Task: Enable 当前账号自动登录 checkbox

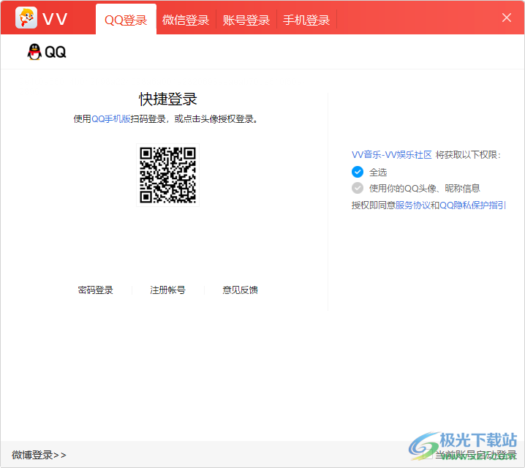Action: tap(427, 455)
